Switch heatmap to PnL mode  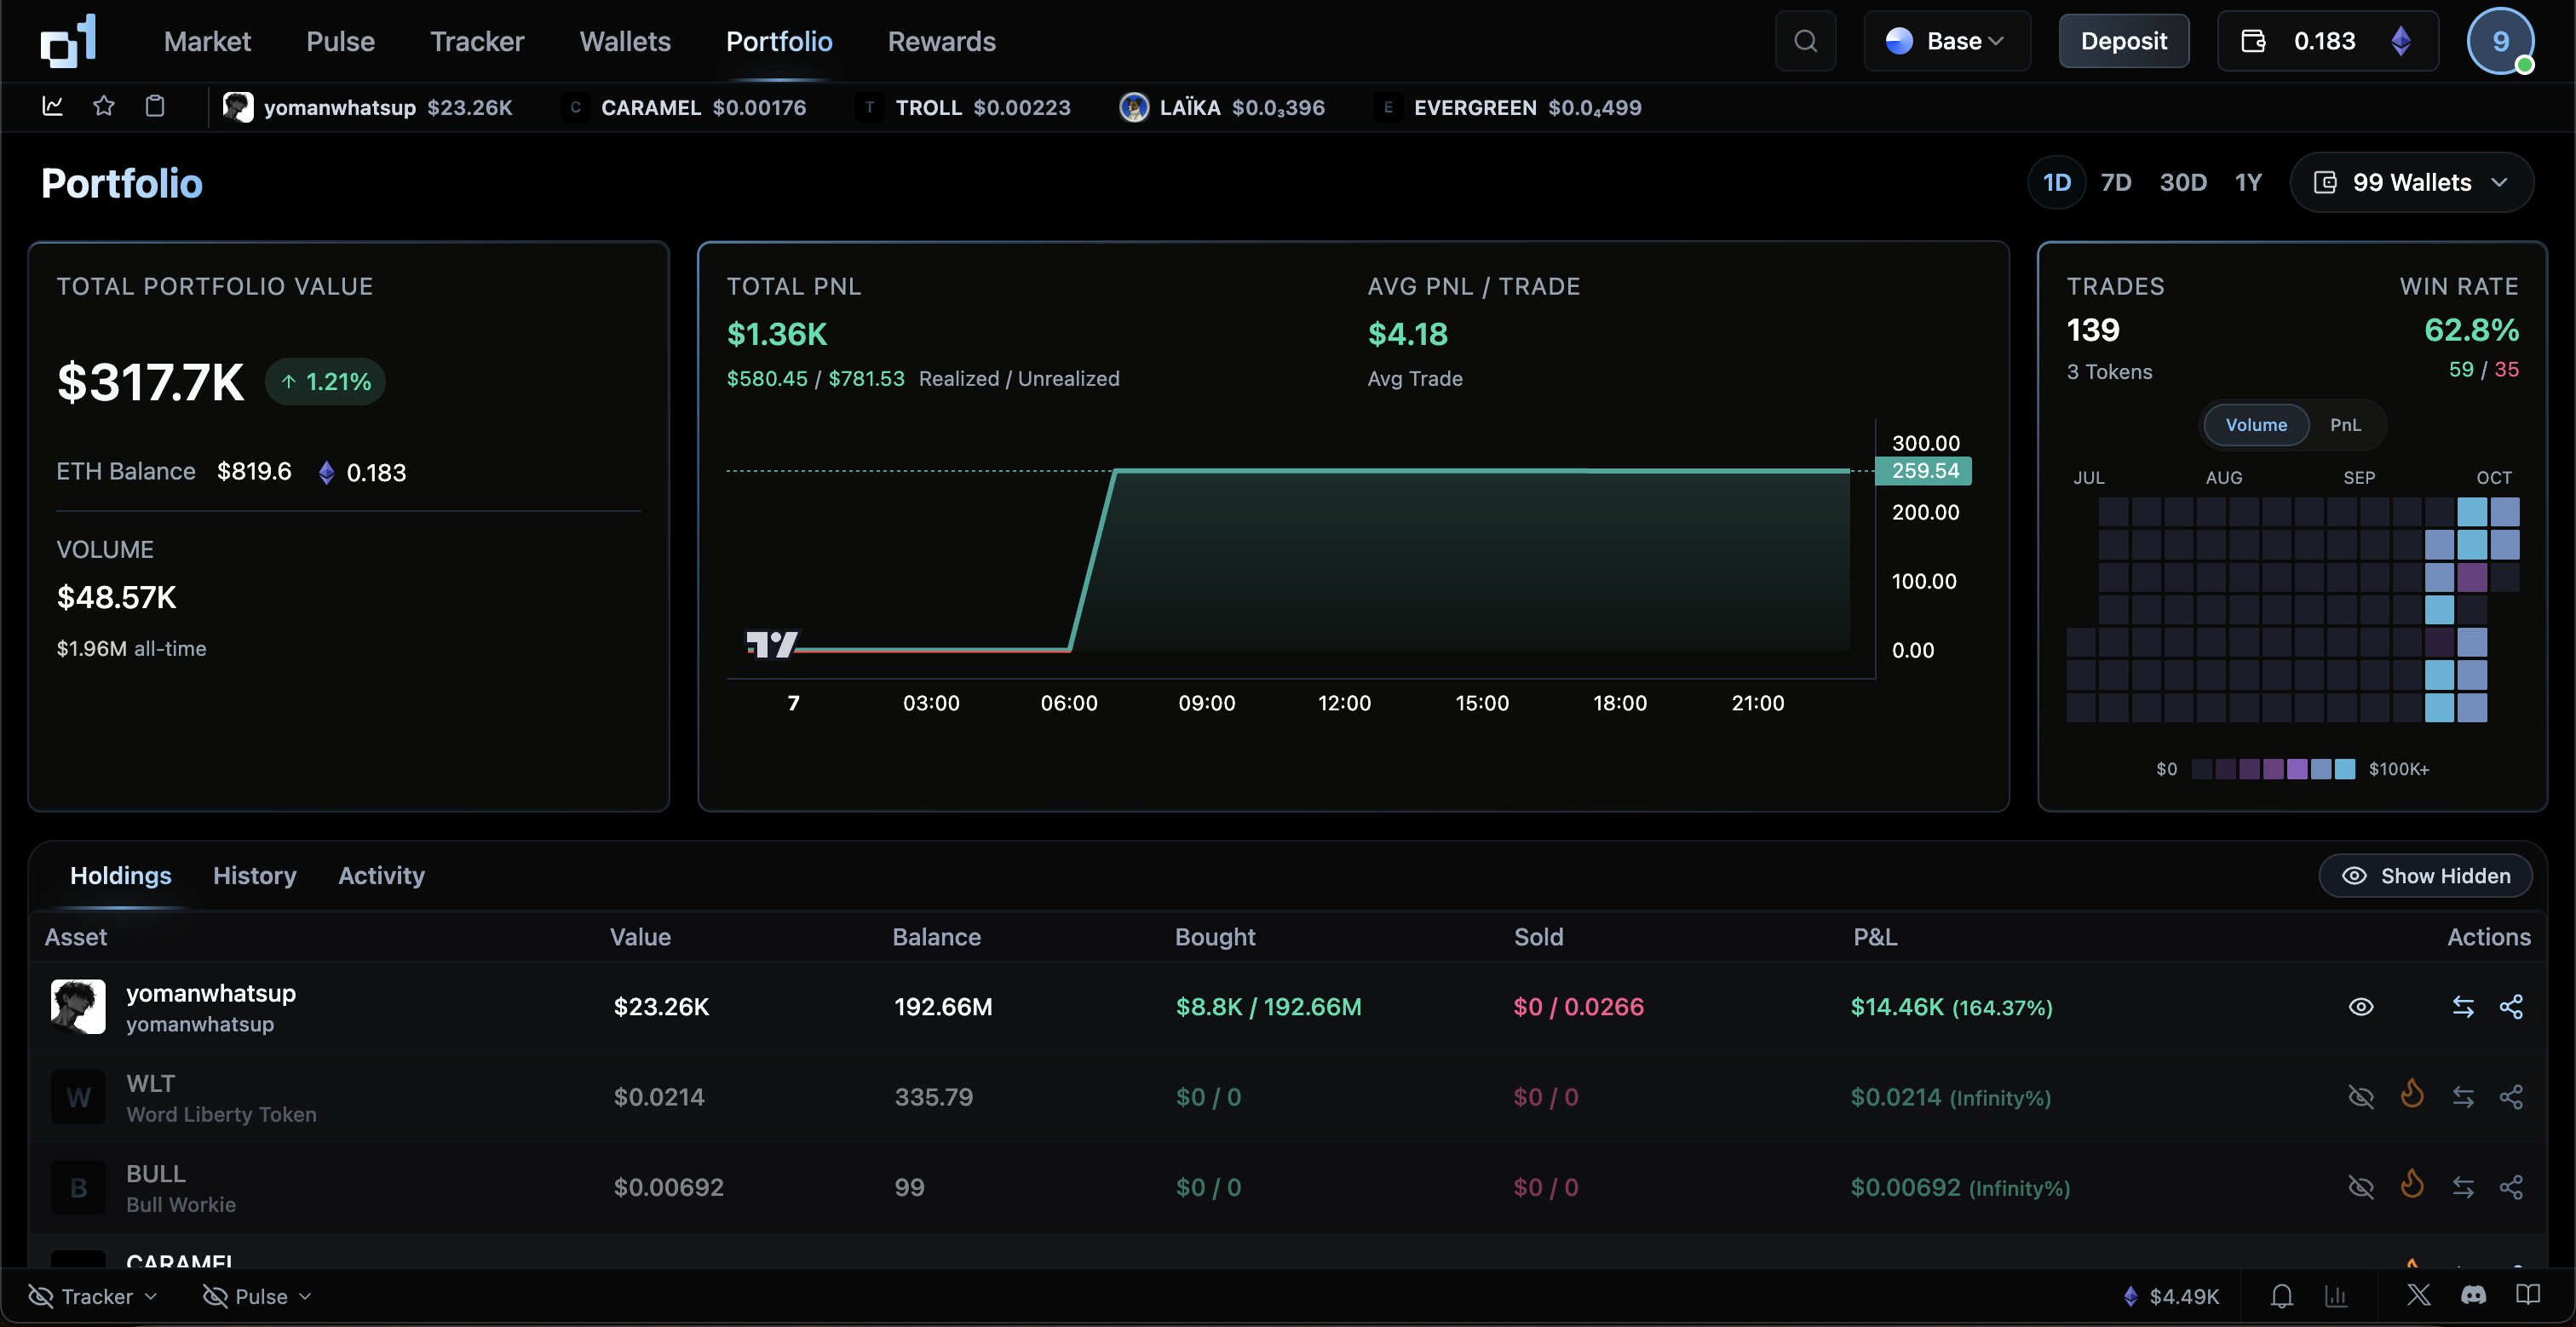click(2344, 425)
